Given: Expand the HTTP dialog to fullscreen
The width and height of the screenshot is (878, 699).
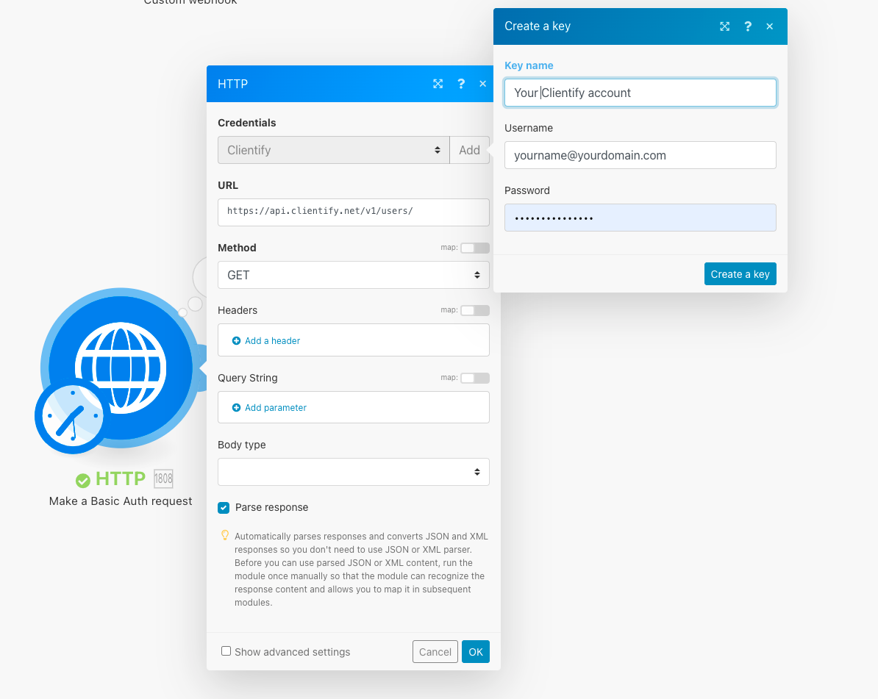Looking at the screenshot, I should pyautogui.click(x=438, y=84).
